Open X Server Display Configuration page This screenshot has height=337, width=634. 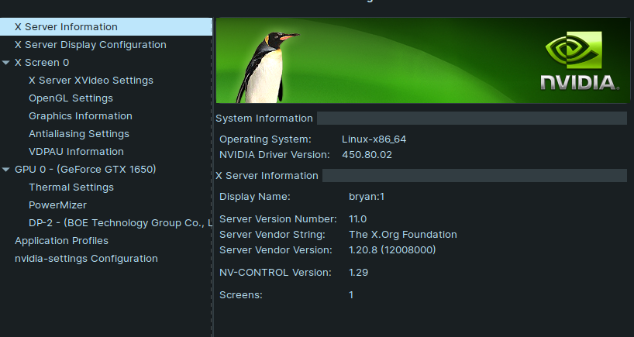(x=90, y=45)
